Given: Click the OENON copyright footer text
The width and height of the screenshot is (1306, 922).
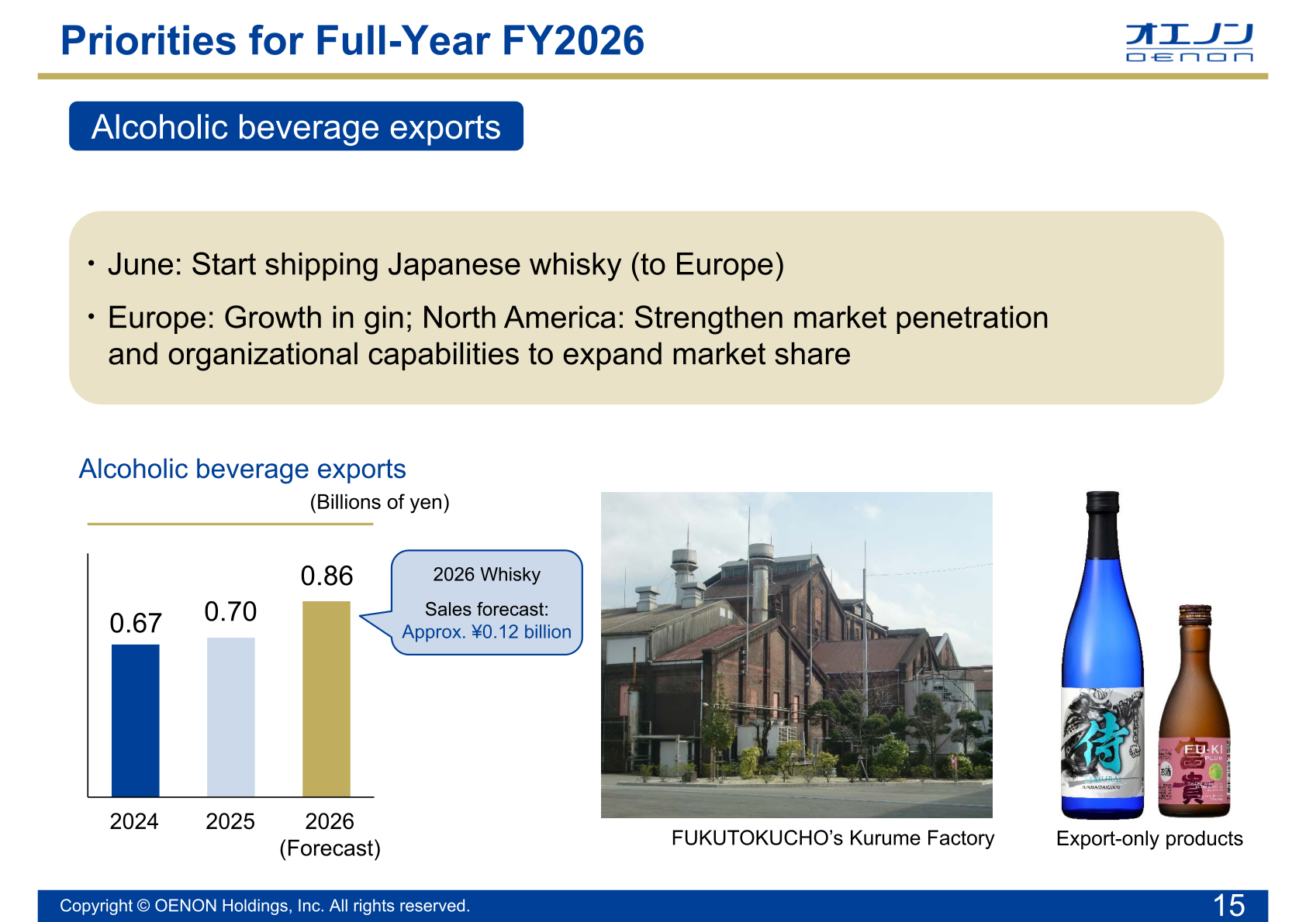Looking at the screenshot, I should pos(264,906).
